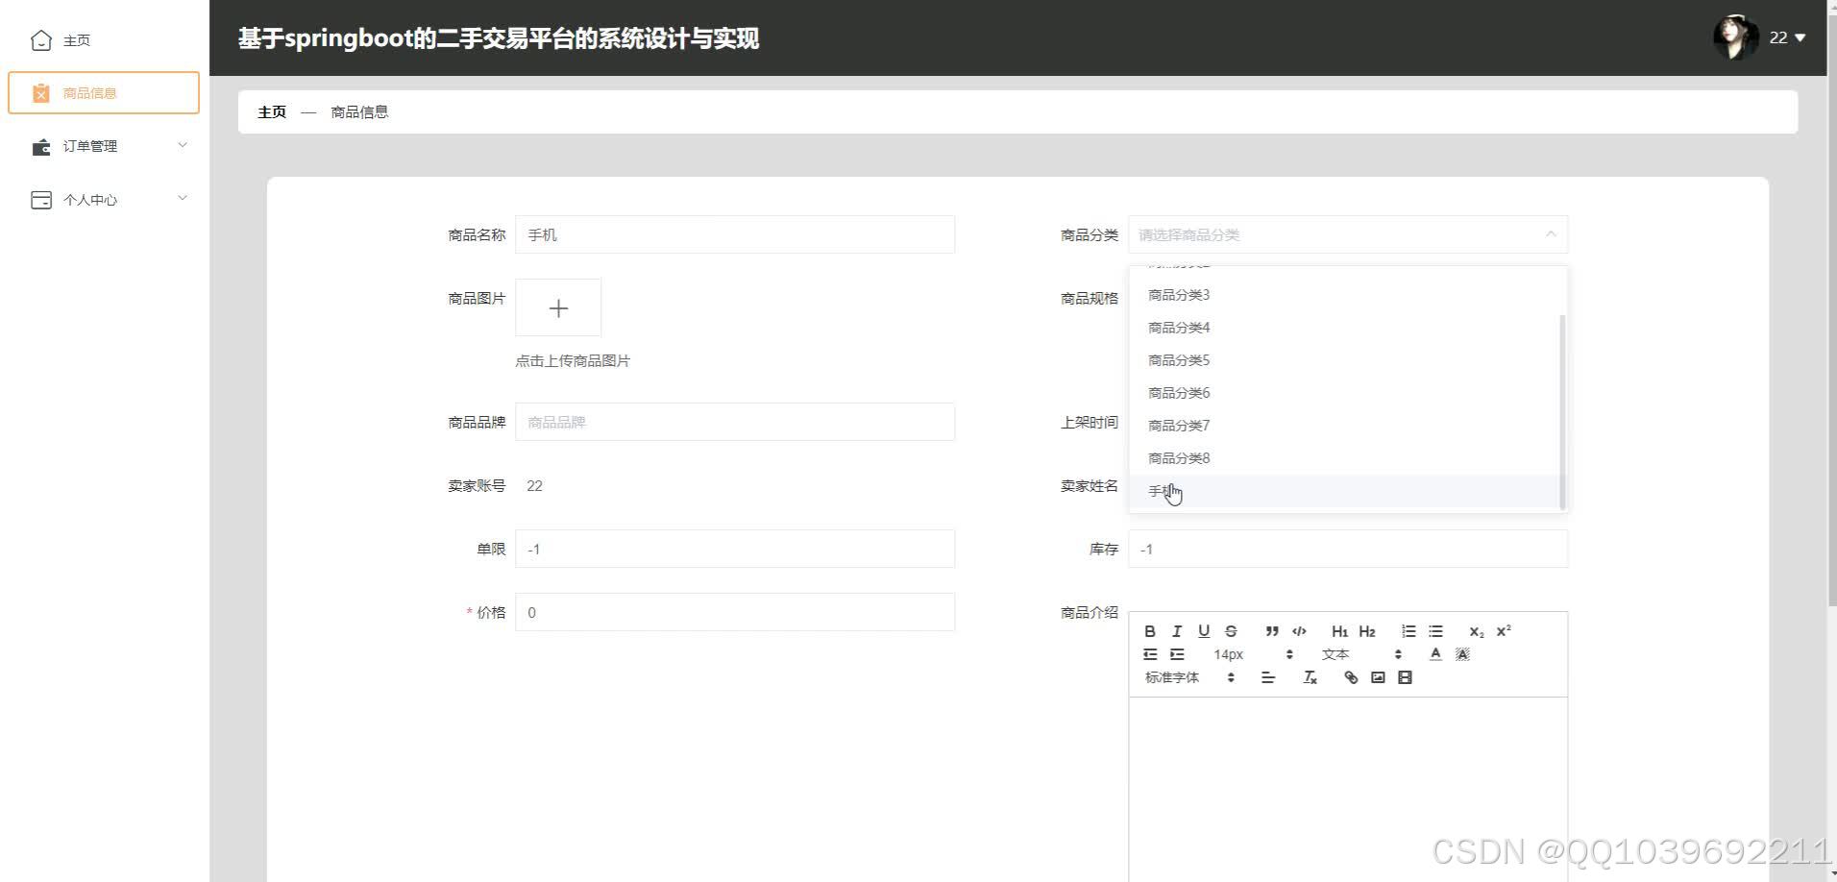Insert an ordered list in the editor
The image size is (1837, 882).
click(1408, 631)
